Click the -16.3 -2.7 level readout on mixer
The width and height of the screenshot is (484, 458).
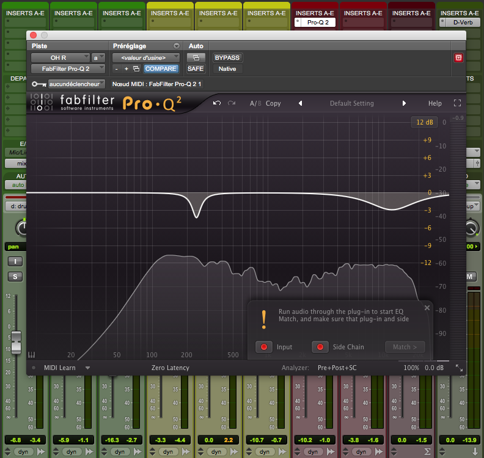pos(122,440)
